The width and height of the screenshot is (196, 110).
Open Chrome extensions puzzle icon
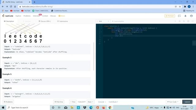click(185, 7)
